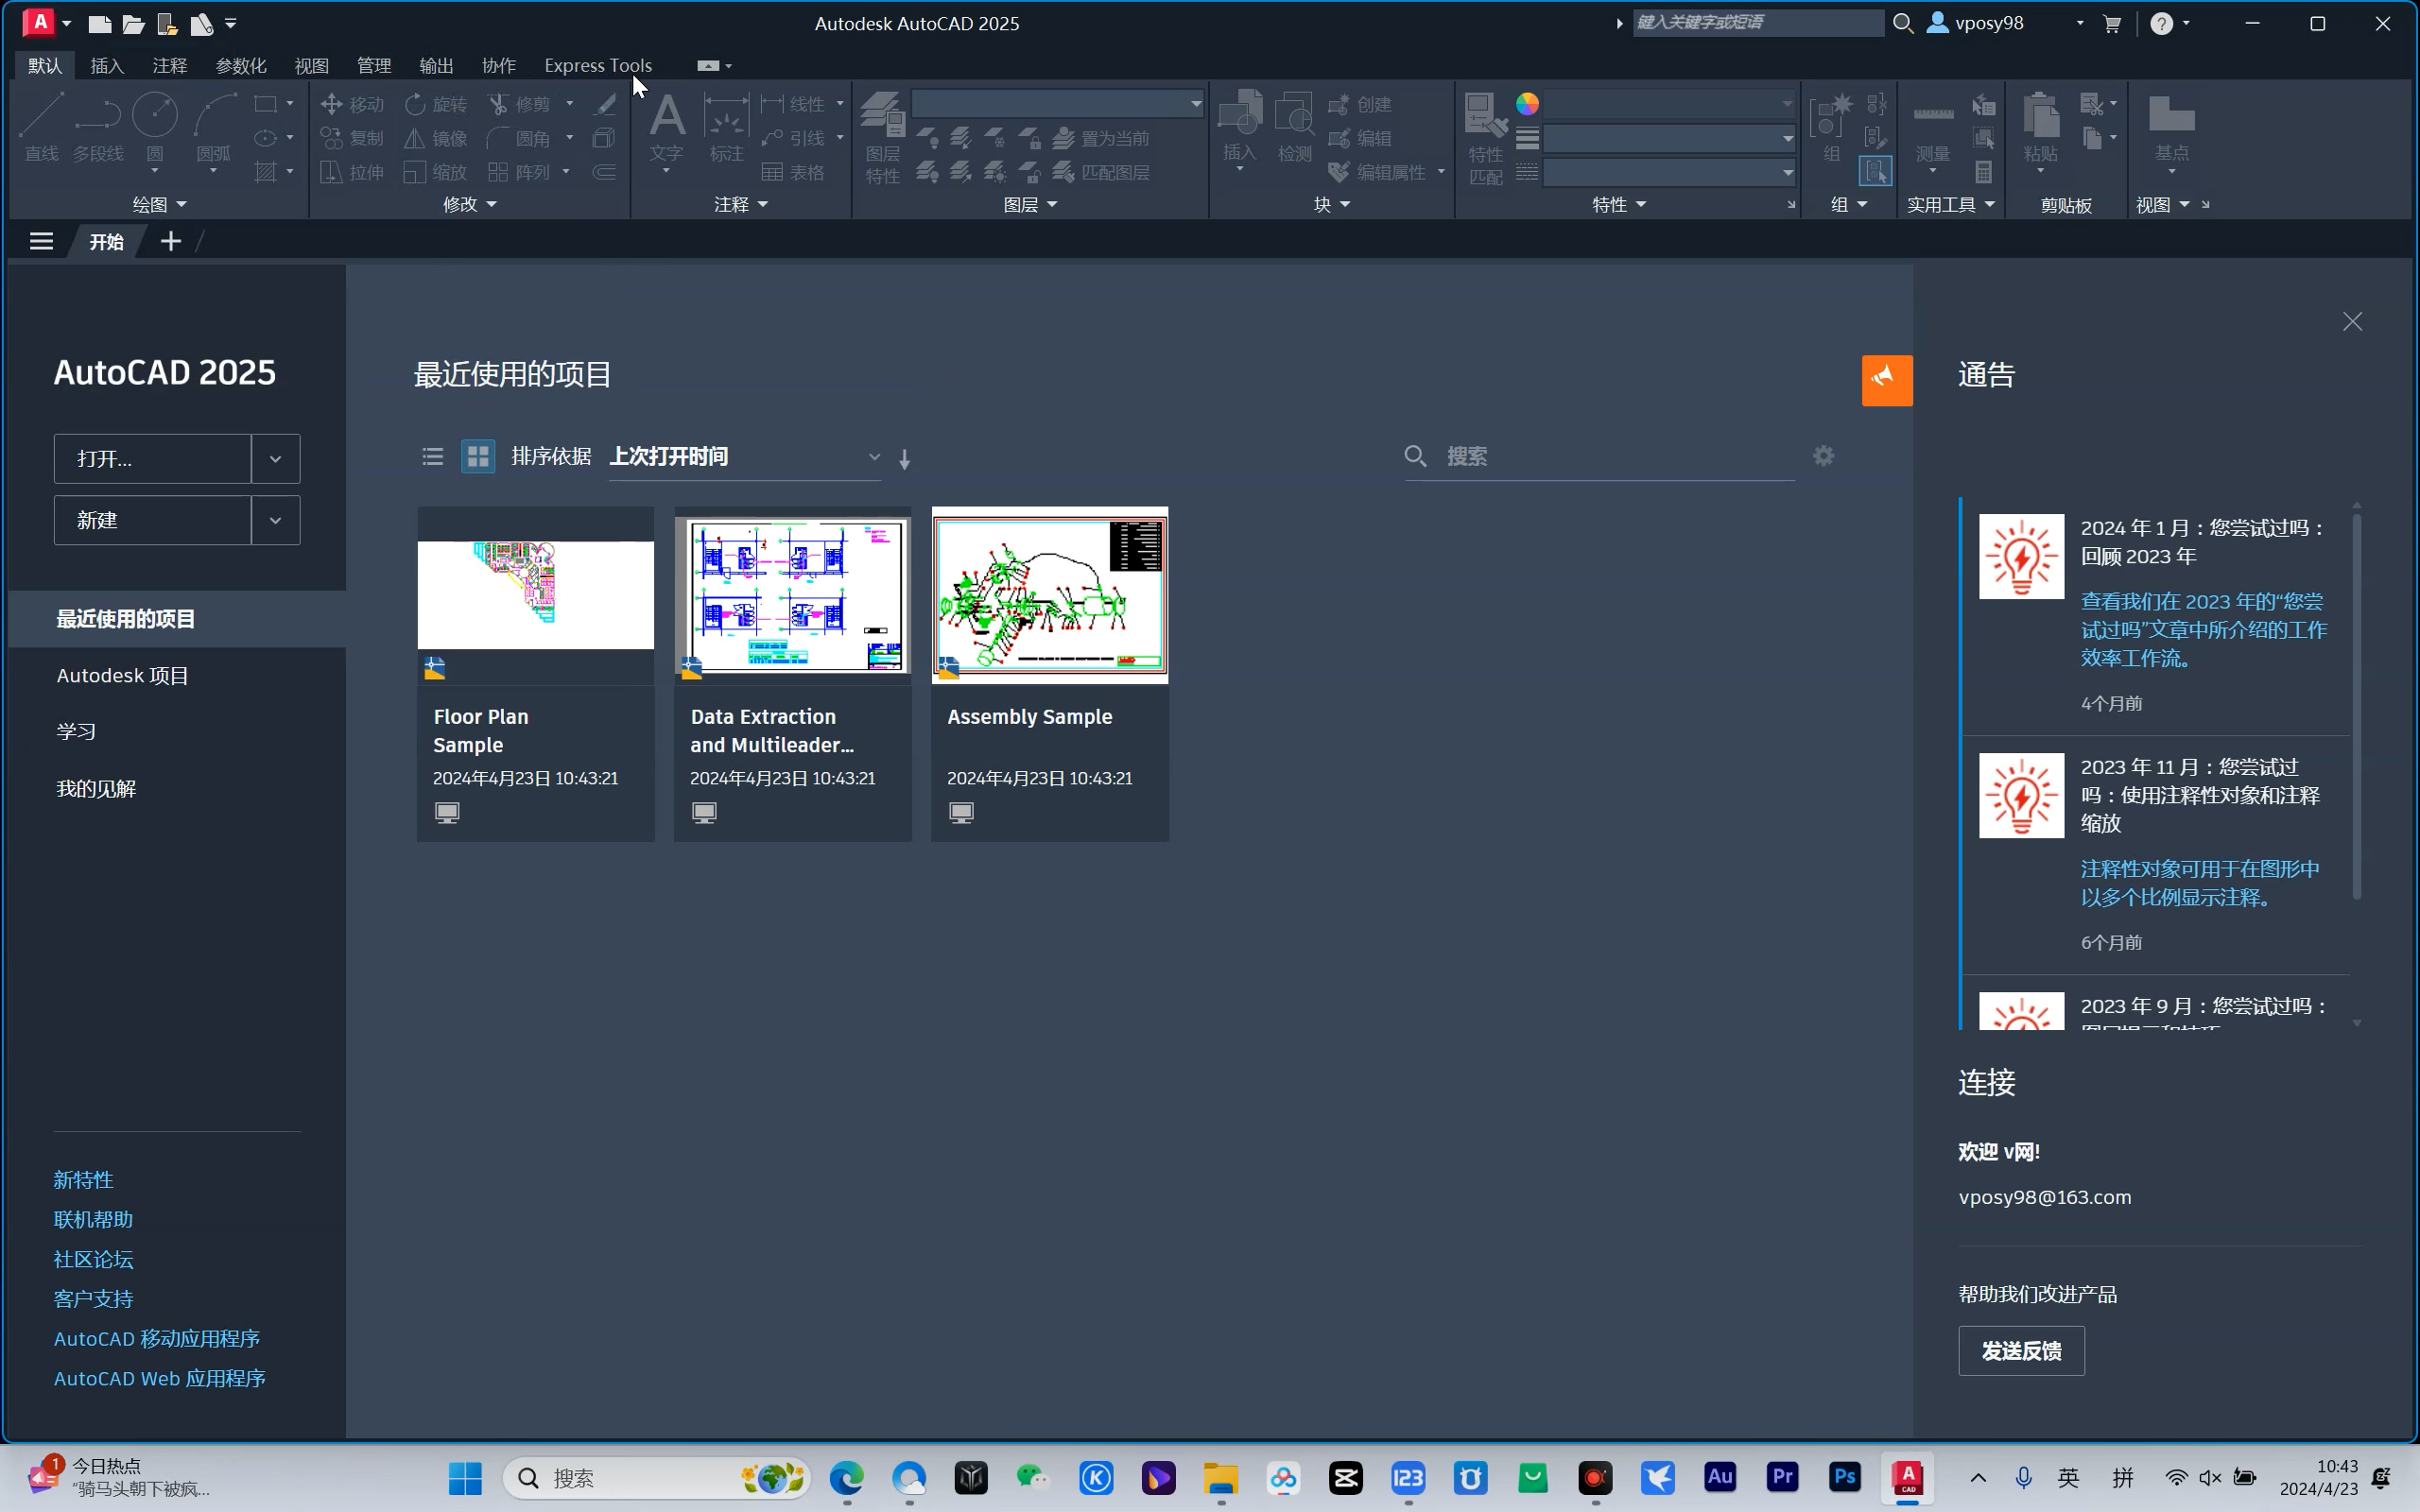Switch recent projects to list view
The width and height of the screenshot is (2420, 1512).
(432, 457)
